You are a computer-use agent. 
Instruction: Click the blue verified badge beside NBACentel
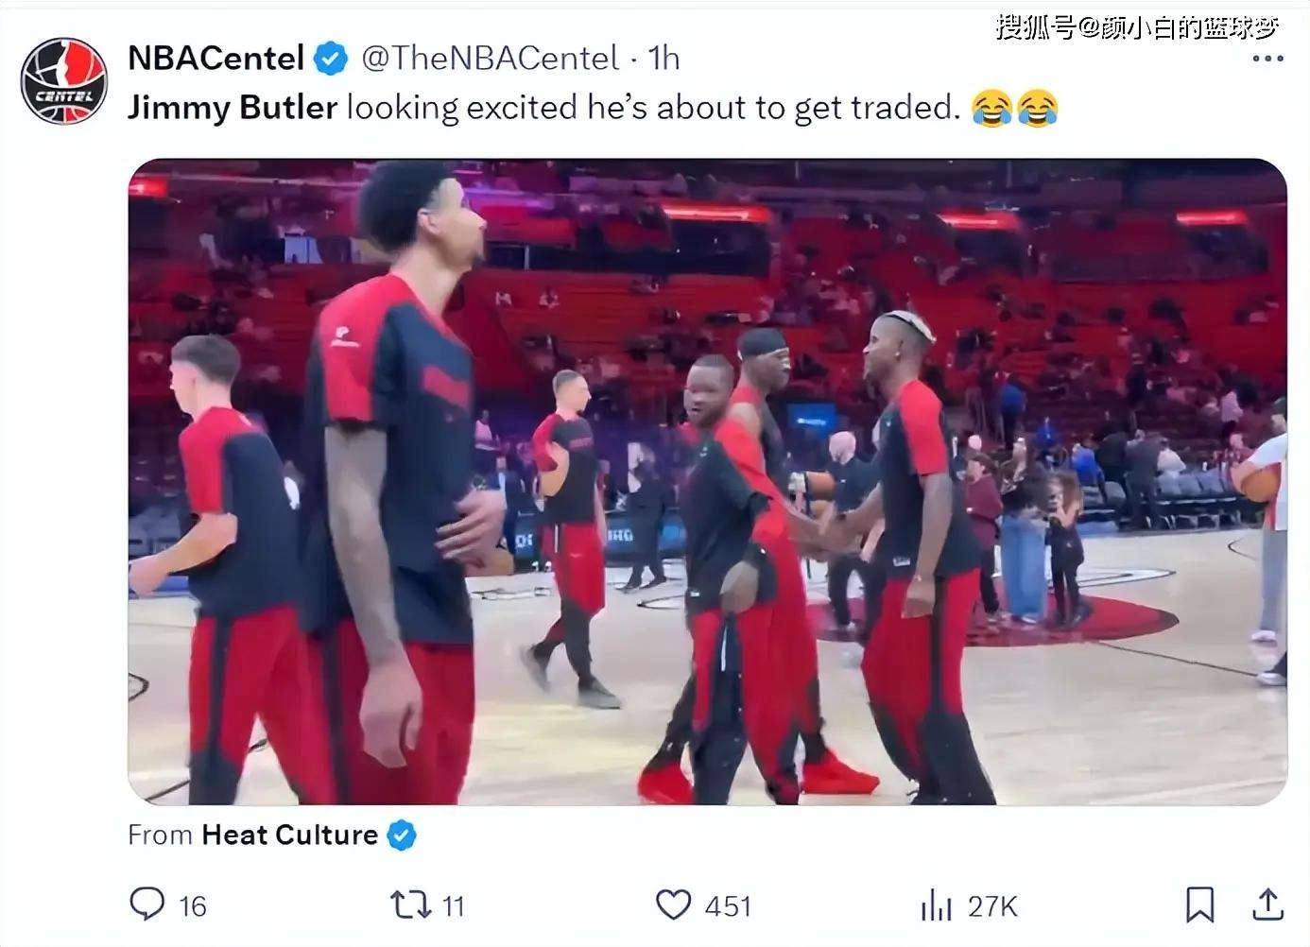coord(330,59)
